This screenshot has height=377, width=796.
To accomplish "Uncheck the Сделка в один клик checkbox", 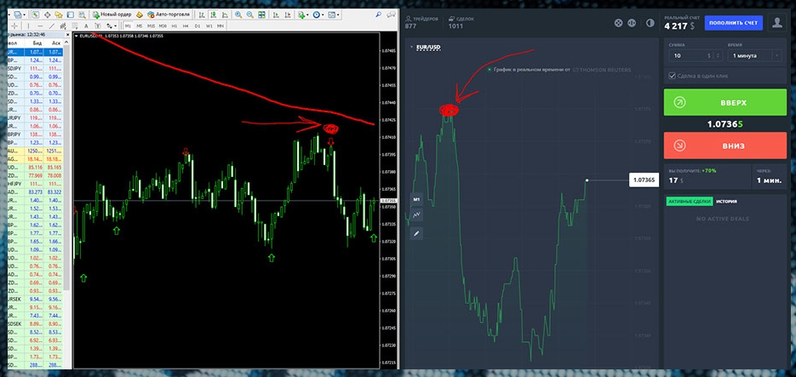I will click(x=673, y=76).
